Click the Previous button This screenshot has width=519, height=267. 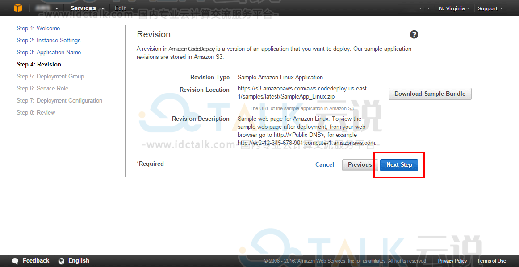(360, 164)
